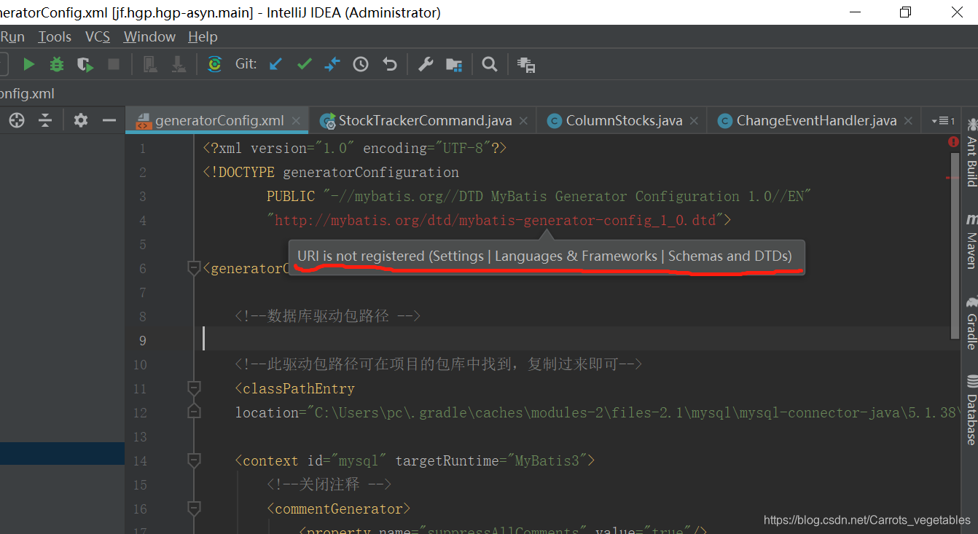Viewport: 978px width, 534px height.
Task: Click the Chinese comment on line 15
Action: tap(329, 484)
